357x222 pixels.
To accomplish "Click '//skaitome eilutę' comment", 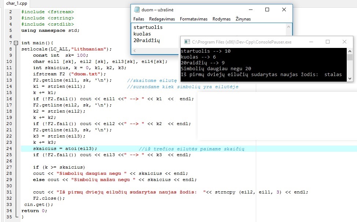I will [x=152, y=80].
